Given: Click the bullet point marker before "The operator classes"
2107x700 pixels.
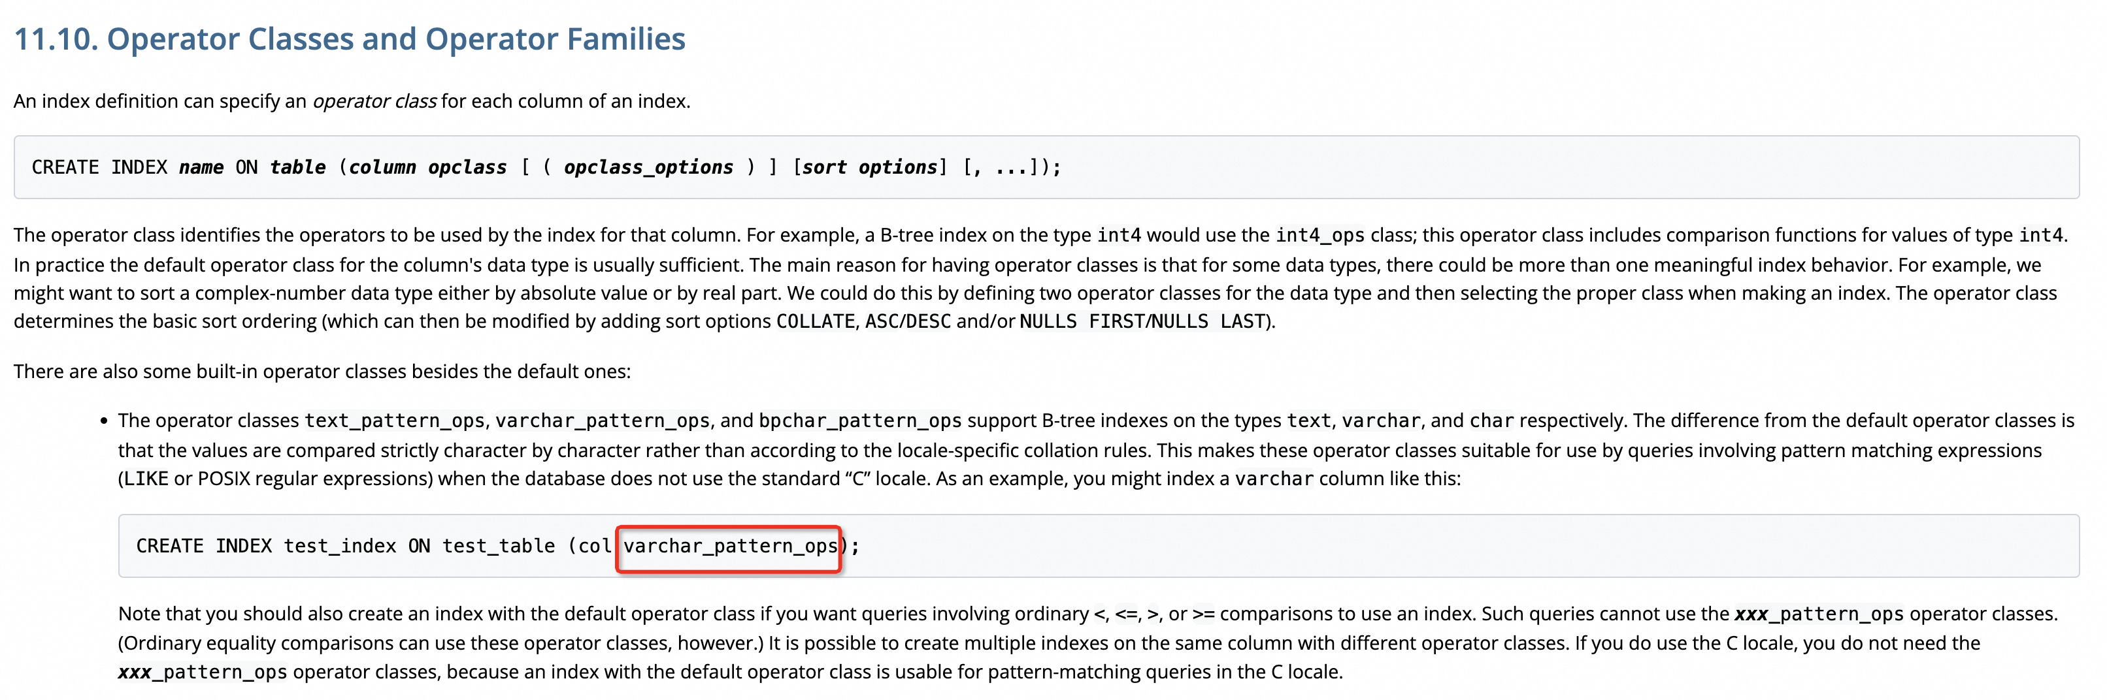Looking at the screenshot, I should [x=104, y=421].
